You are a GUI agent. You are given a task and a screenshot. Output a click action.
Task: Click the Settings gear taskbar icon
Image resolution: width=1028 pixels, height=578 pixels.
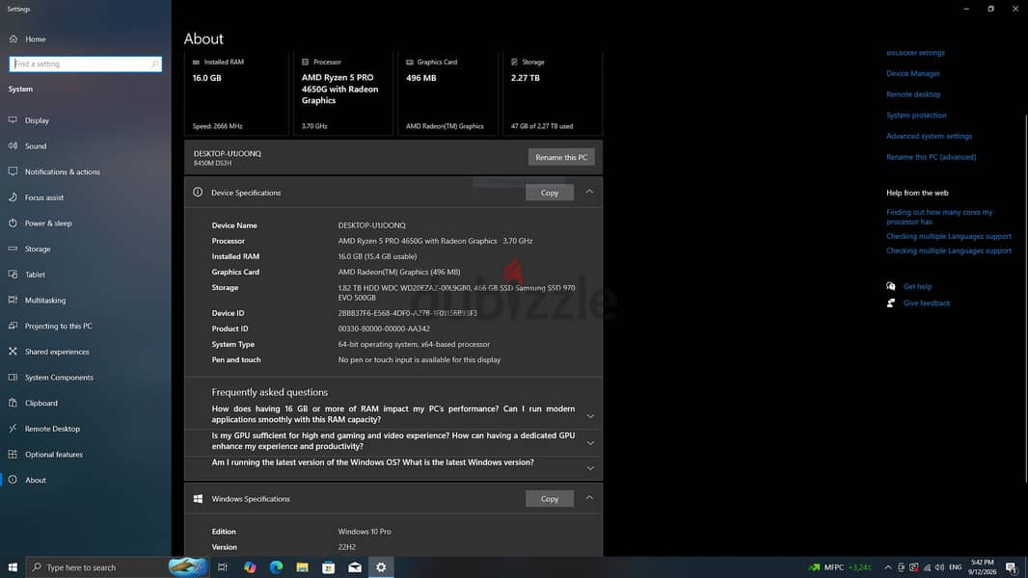click(x=381, y=567)
